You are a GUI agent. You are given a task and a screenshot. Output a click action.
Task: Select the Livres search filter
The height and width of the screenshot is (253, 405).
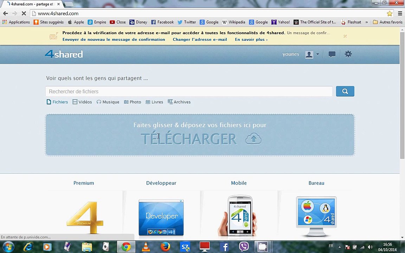(x=154, y=102)
